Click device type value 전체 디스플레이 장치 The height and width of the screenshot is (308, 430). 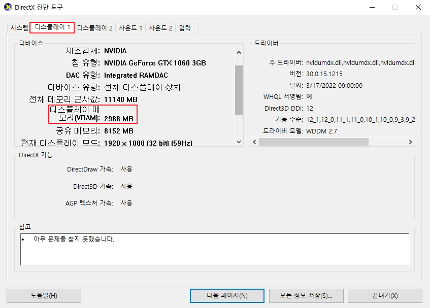[142, 87]
